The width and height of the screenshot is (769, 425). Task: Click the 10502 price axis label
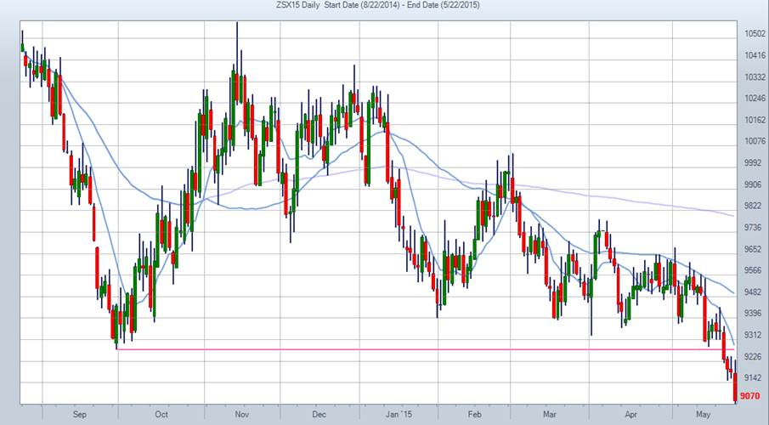[754, 34]
